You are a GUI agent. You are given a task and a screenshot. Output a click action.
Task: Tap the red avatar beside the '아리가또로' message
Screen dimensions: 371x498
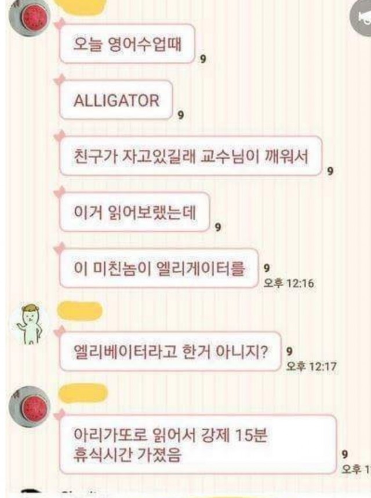click(30, 407)
